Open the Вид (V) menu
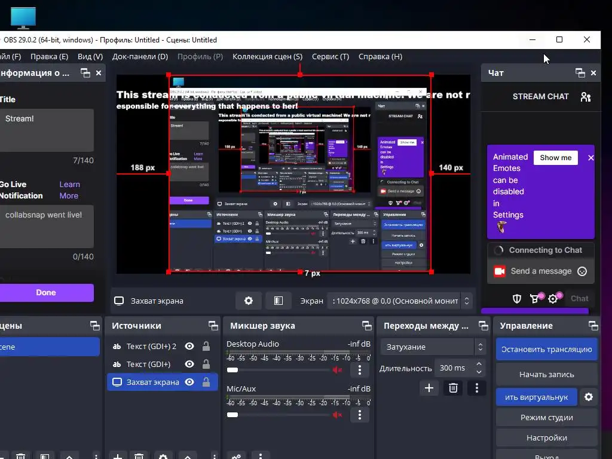Viewport: 612px width, 459px height. click(90, 57)
